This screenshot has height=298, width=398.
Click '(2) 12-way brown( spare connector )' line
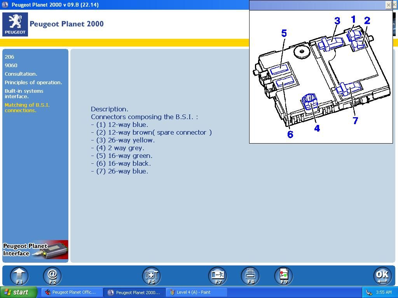click(x=151, y=133)
